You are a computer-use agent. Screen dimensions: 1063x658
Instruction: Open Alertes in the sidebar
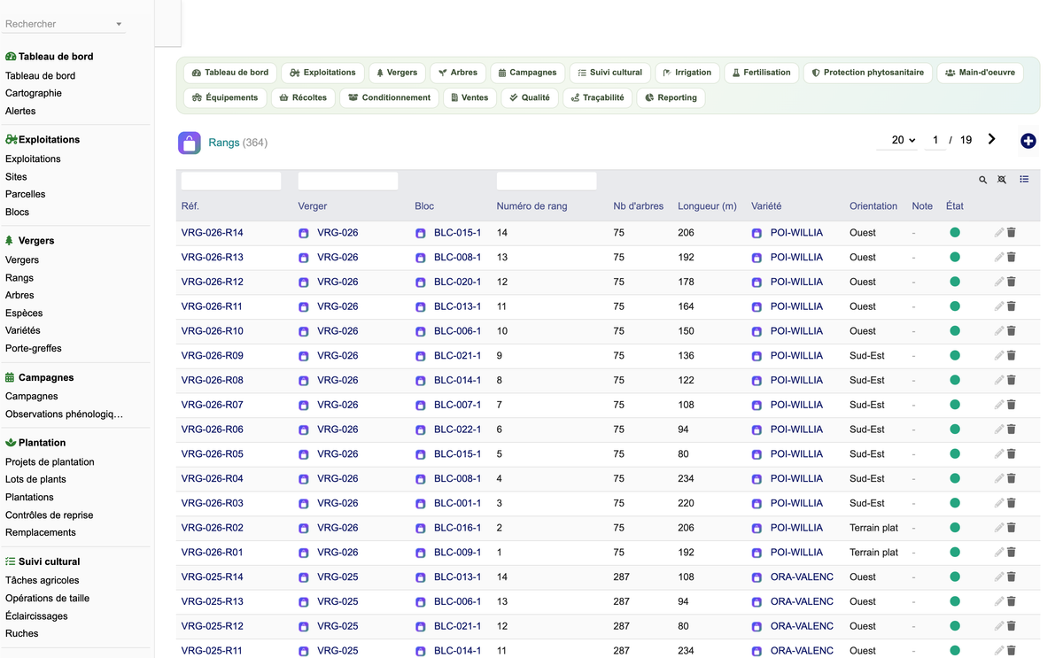[20, 111]
